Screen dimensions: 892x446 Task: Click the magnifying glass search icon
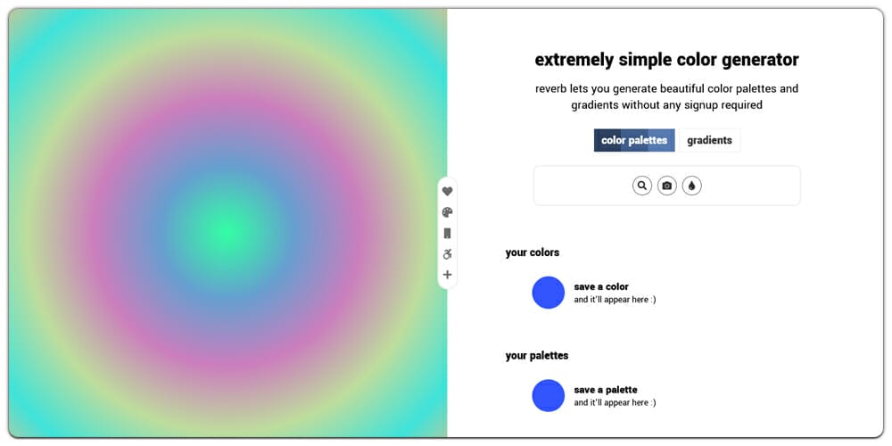click(x=642, y=186)
